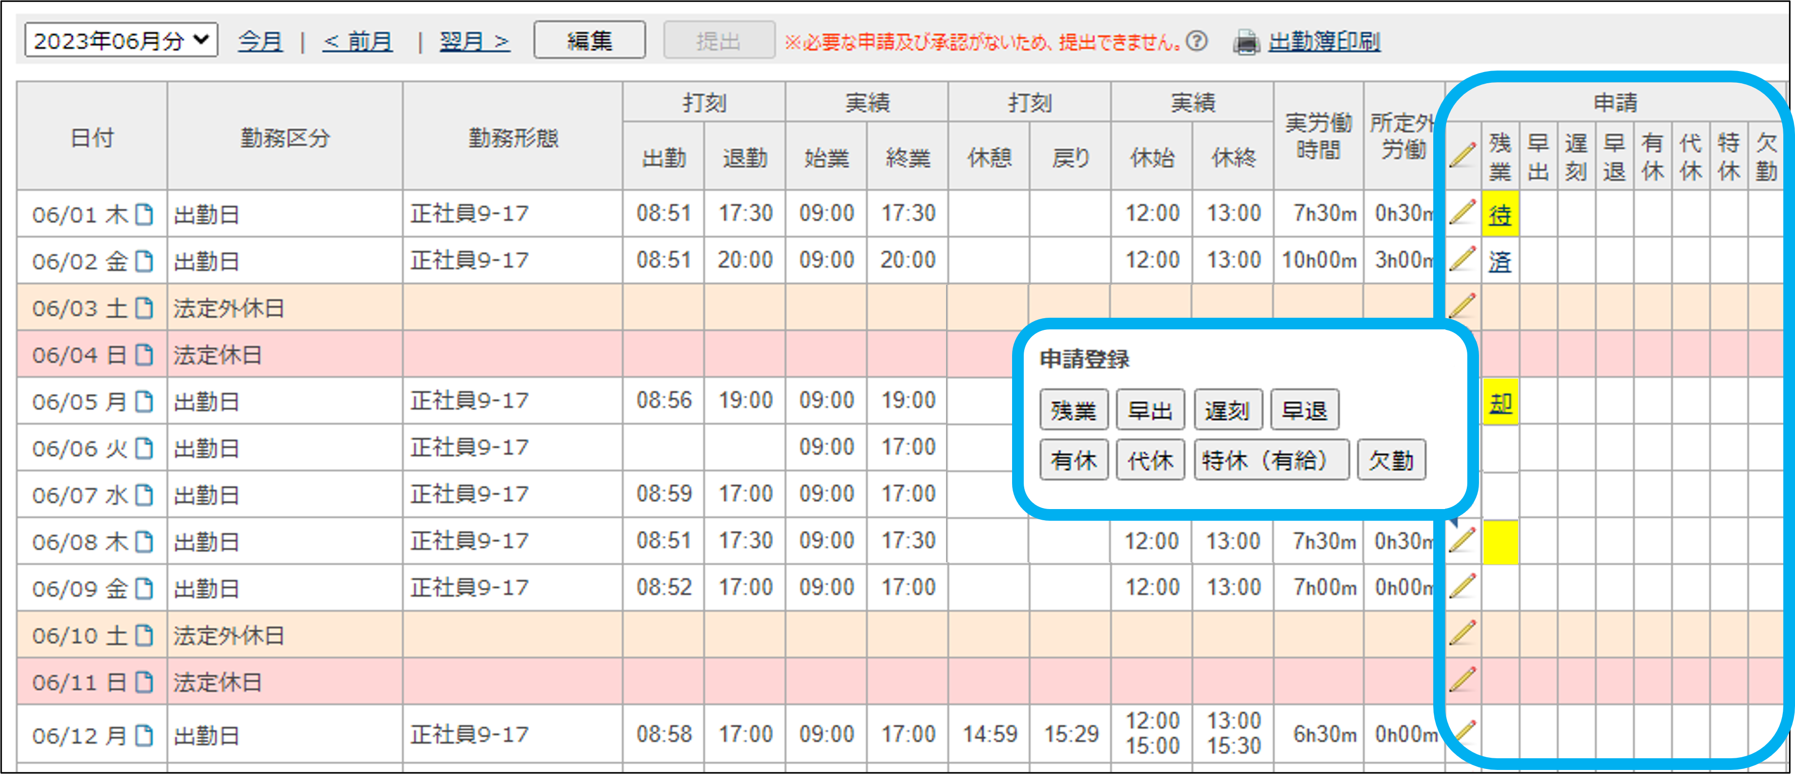Go to 翌月 next month link

[x=475, y=41]
